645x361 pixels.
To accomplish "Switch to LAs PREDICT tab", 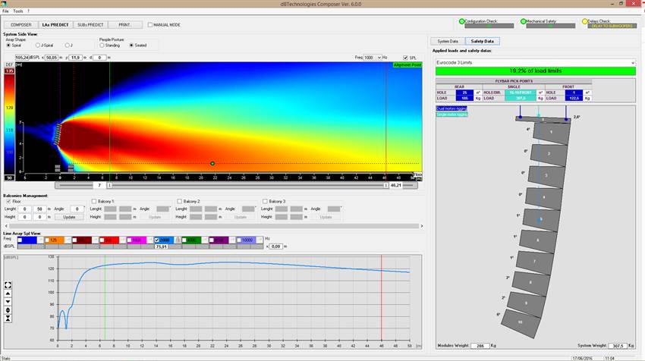I will (x=55, y=25).
